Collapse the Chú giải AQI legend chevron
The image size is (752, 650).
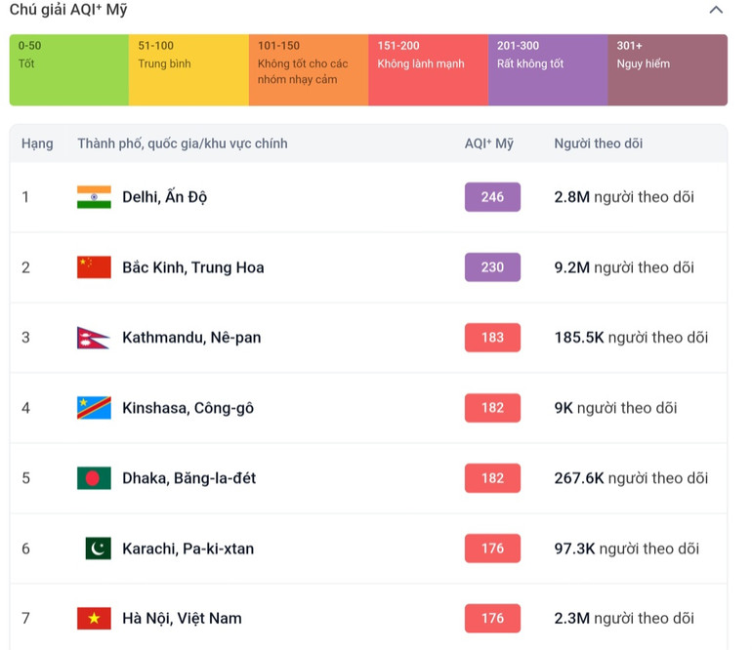pos(716,10)
